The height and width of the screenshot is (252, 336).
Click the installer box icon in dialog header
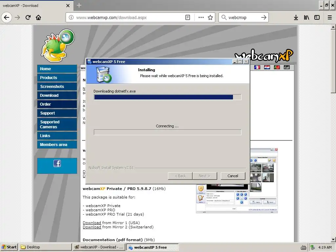click(104, 74)
